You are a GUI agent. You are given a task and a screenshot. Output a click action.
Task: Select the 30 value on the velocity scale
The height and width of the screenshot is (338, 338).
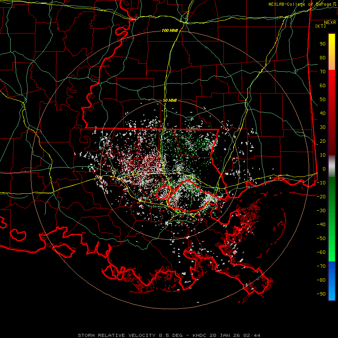pyautogui.click(x=323, y=127)
